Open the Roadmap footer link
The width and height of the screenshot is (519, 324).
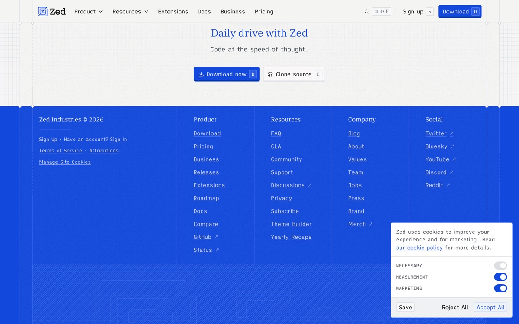206,198
